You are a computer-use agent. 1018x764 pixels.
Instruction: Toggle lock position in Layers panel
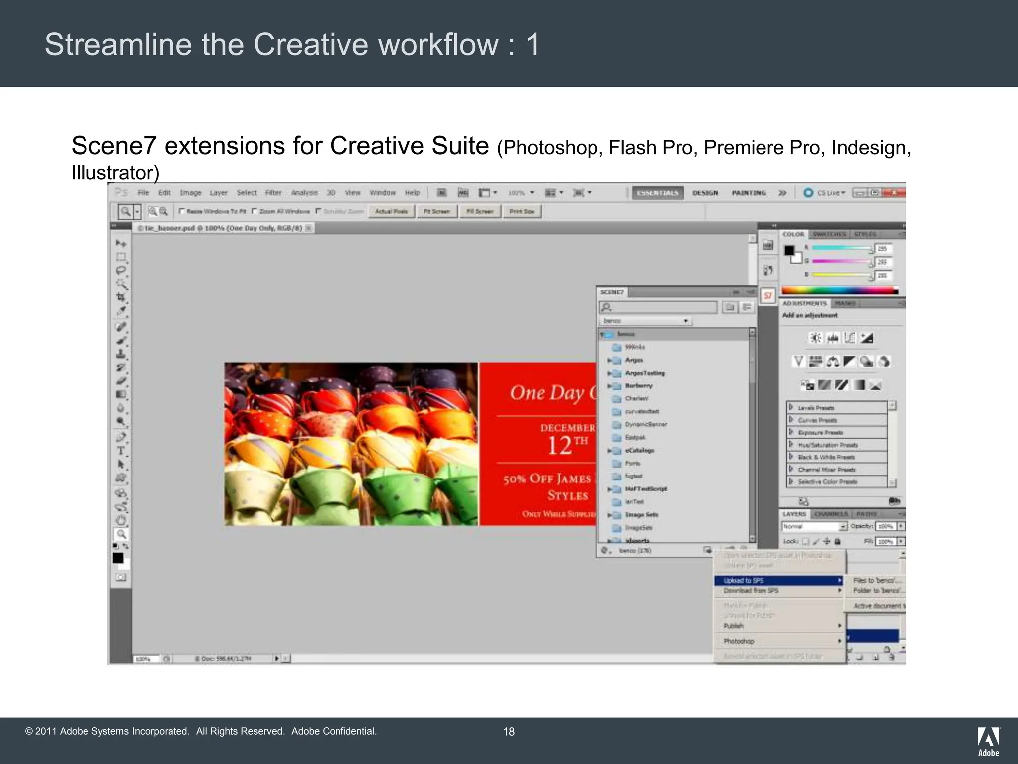pyautogui.click(x=827, y=541)
